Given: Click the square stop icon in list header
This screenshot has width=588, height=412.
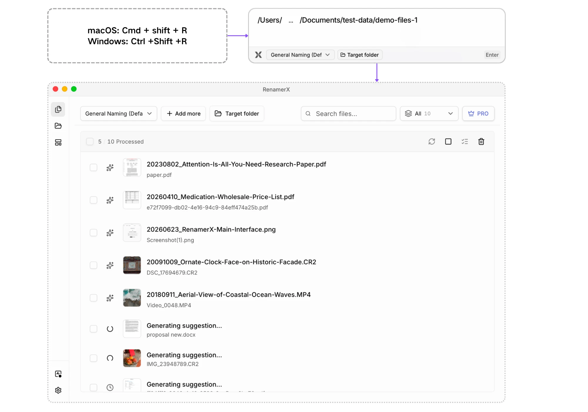Looking at the screenshot, I should (x=448, y=142).
